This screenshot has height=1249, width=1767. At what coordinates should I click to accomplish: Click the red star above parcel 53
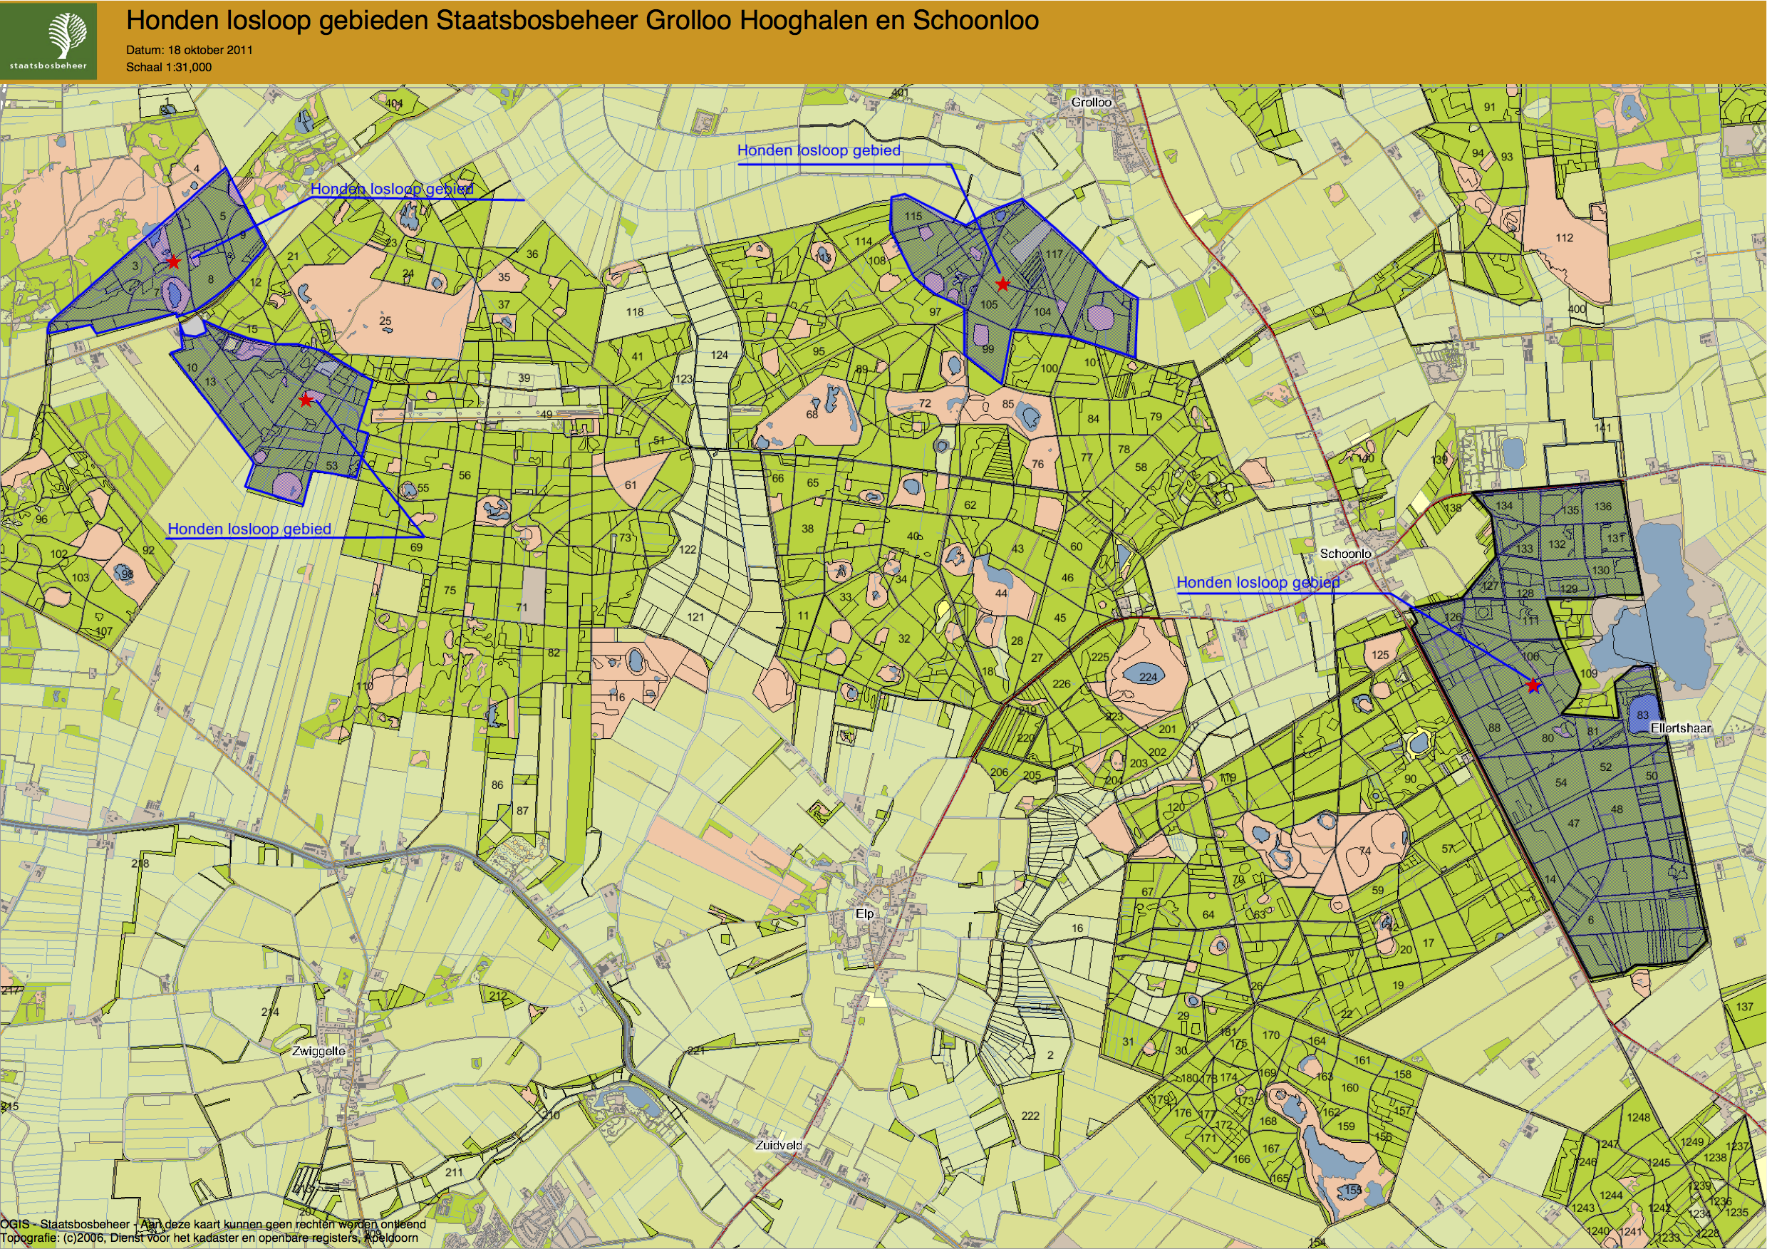click(x=306, y=400)
